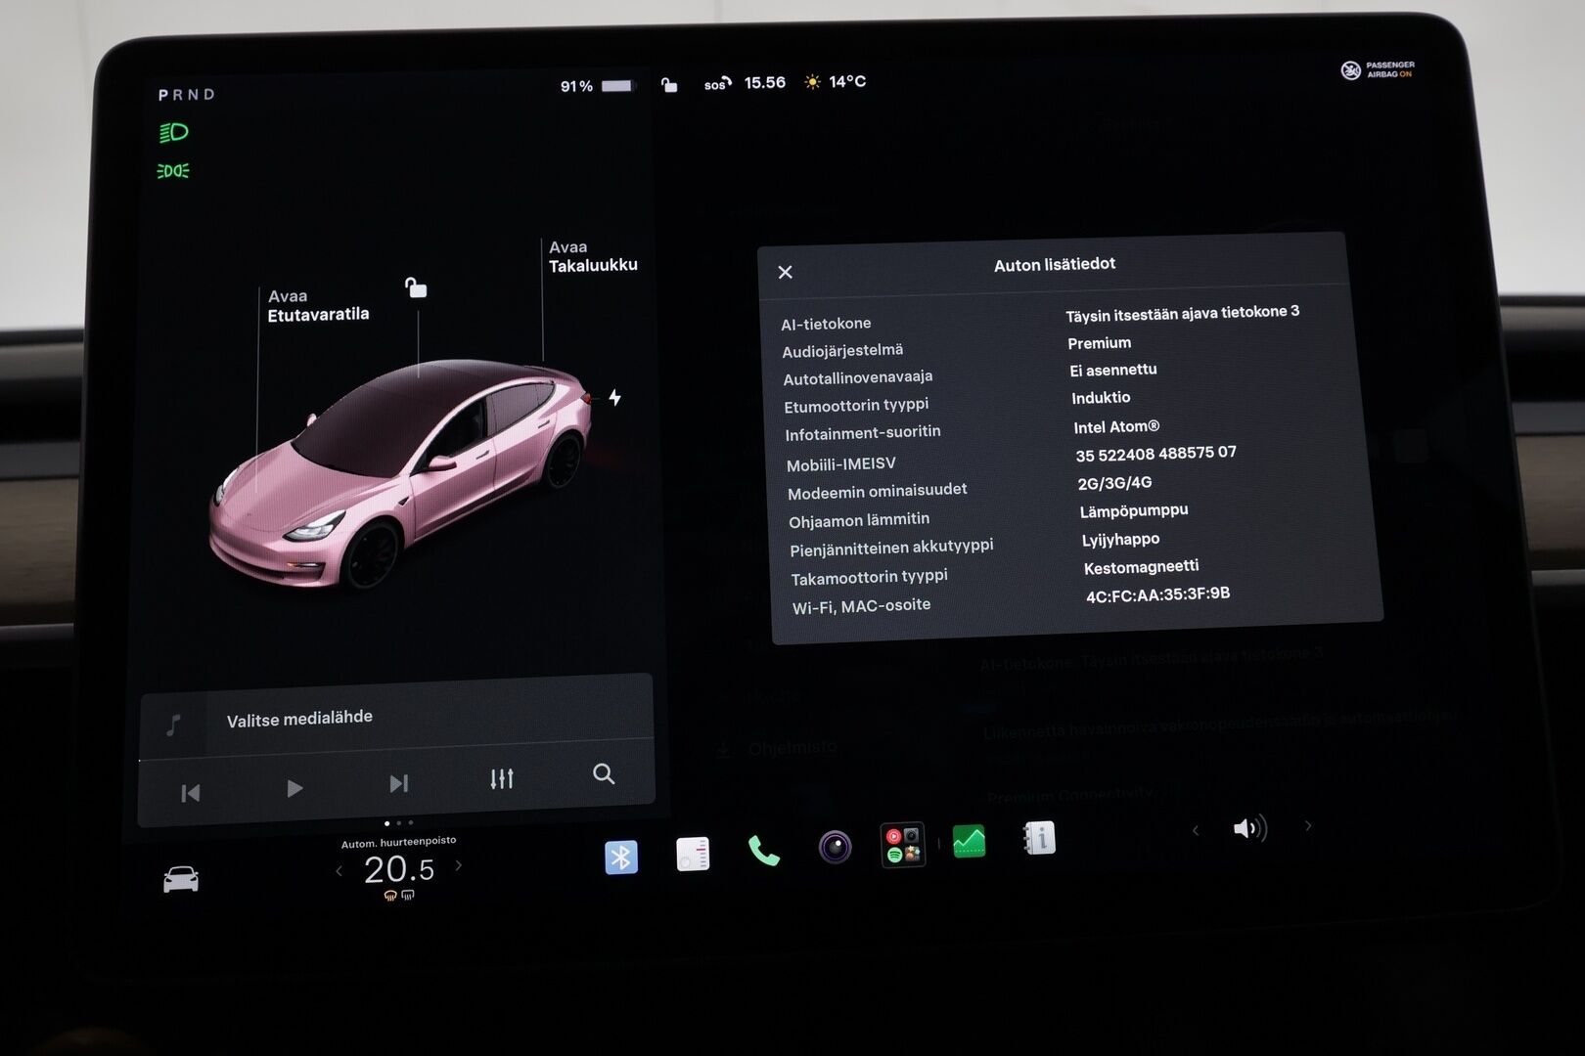
Task: Tap the passenger airbag status icon
Action: pyautogui.click(x=1378, y=69)
